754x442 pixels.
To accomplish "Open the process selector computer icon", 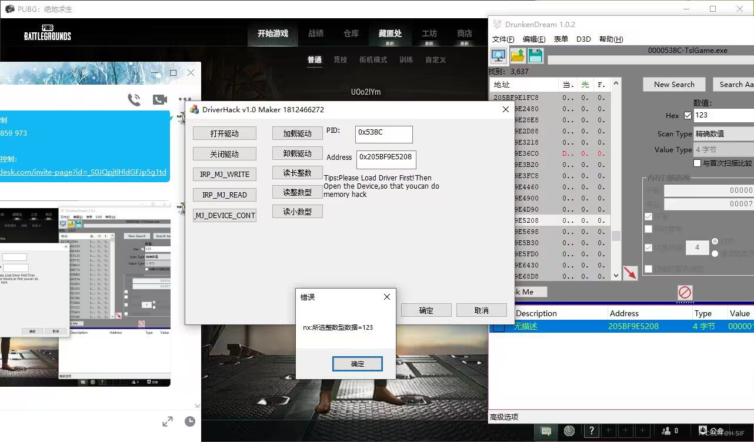I will click(499, 56).
